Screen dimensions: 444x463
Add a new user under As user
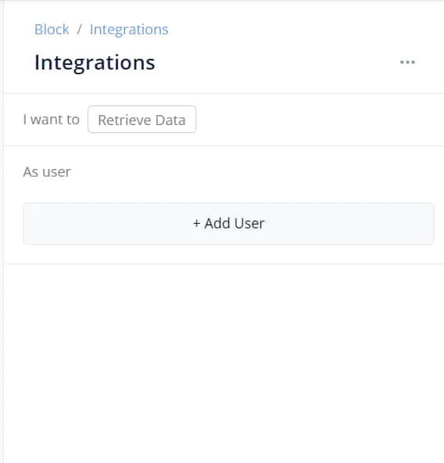pyautogui.click(x=228, y=224)
